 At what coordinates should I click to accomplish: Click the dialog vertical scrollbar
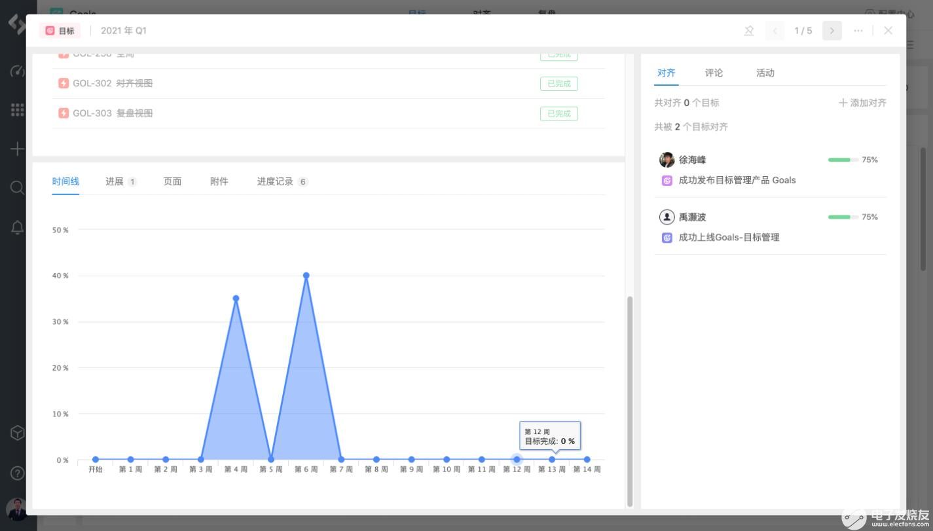630,401
